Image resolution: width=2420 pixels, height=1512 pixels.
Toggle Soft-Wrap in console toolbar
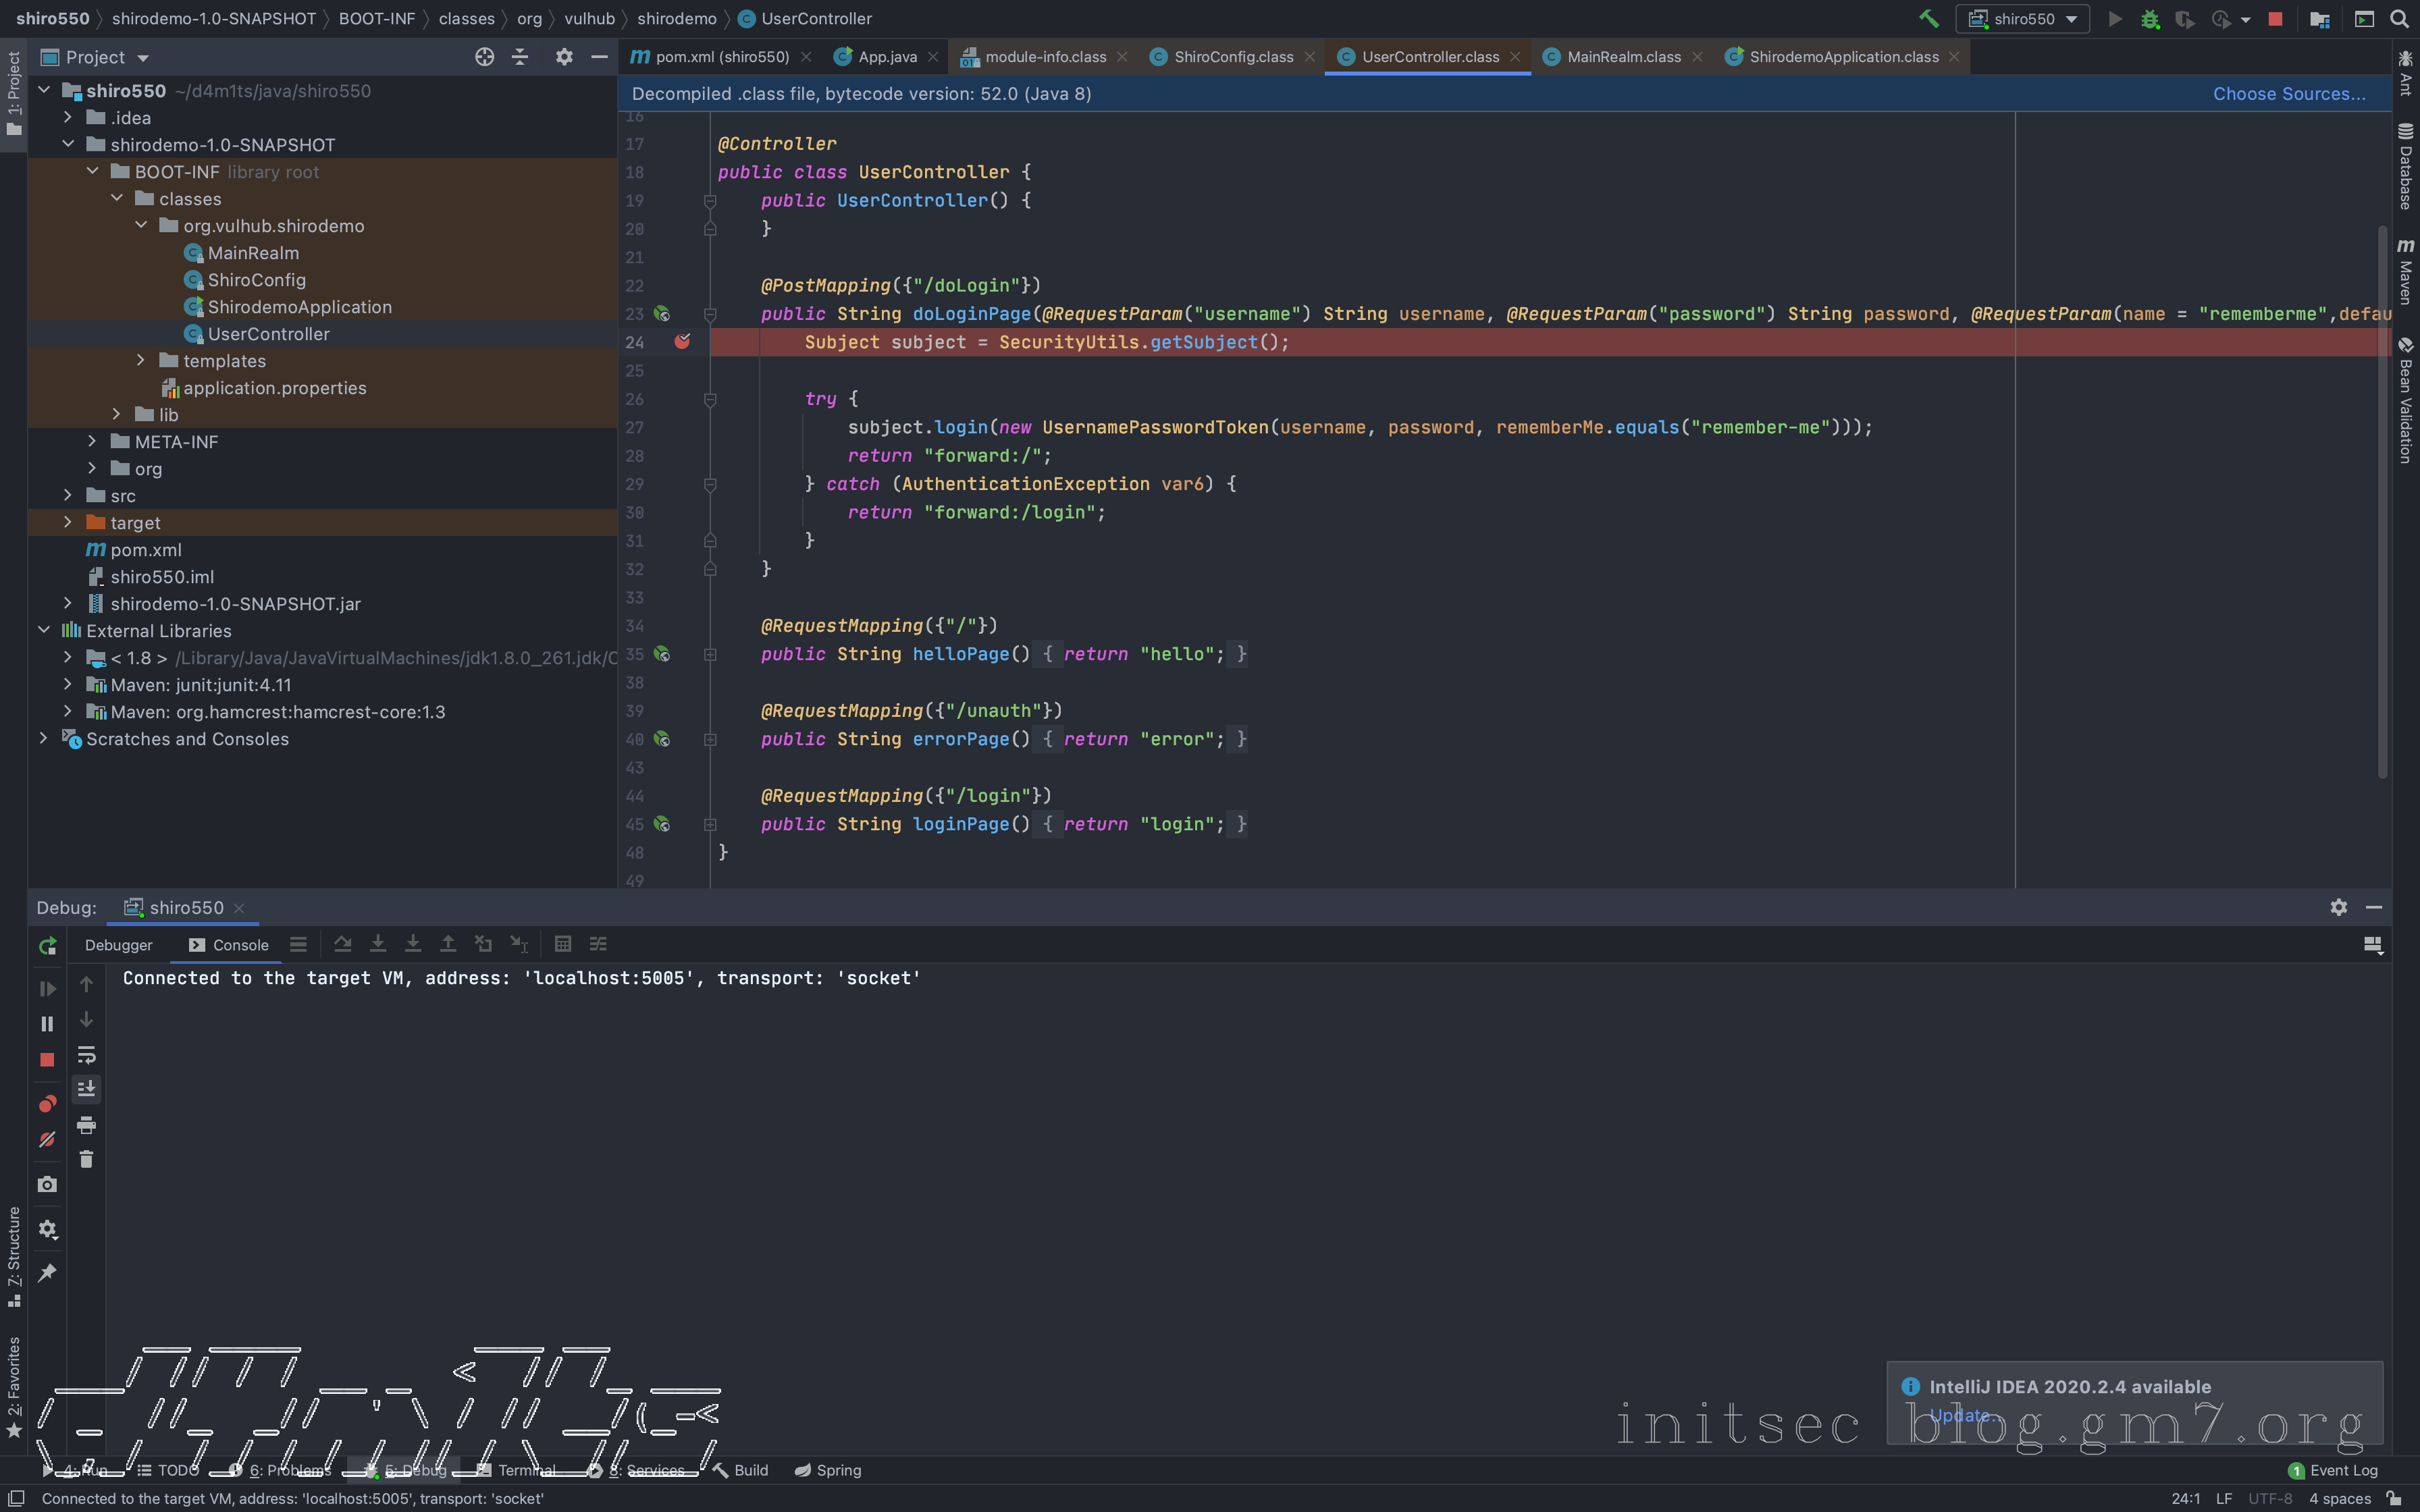[86, 1055]
